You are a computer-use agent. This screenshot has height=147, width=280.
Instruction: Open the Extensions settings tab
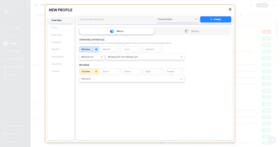[x=57, y=35]
